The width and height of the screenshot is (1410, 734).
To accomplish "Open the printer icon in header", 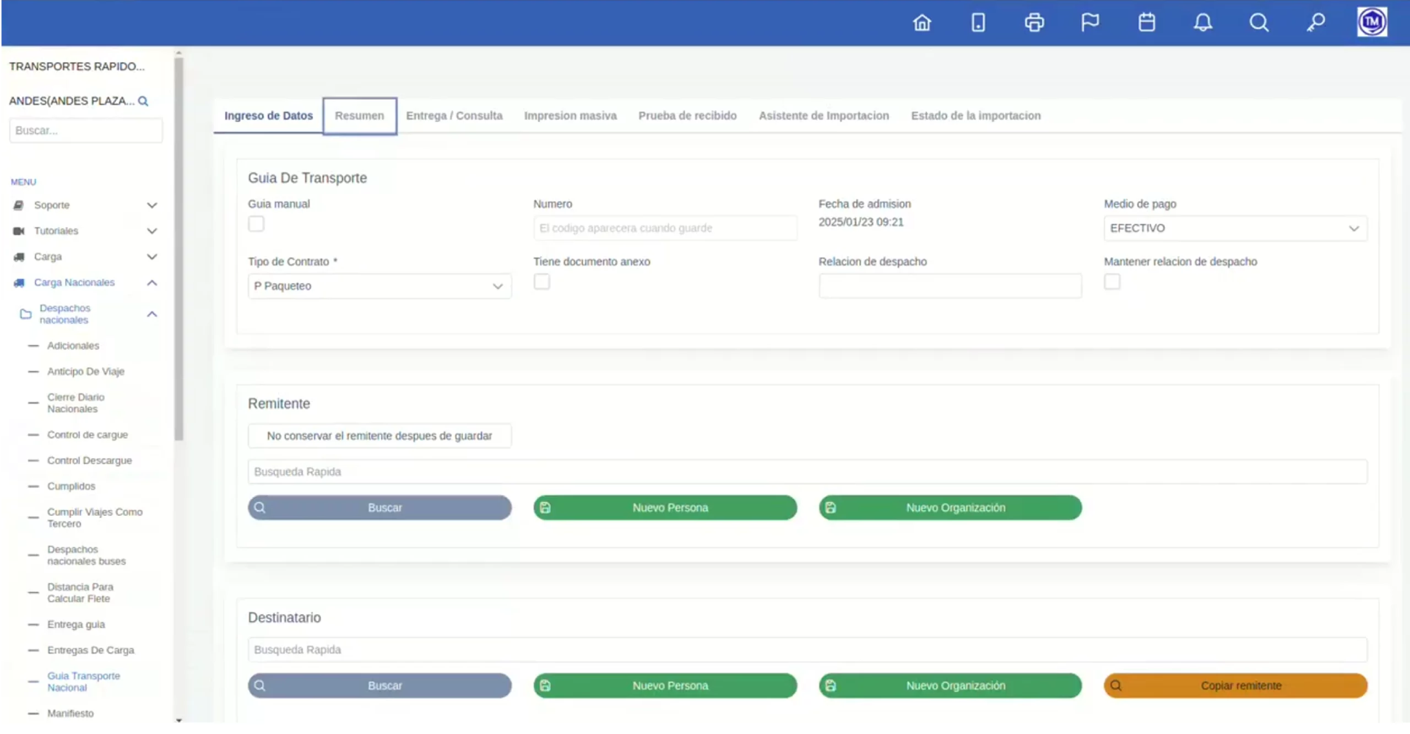I will (1034, 23).
